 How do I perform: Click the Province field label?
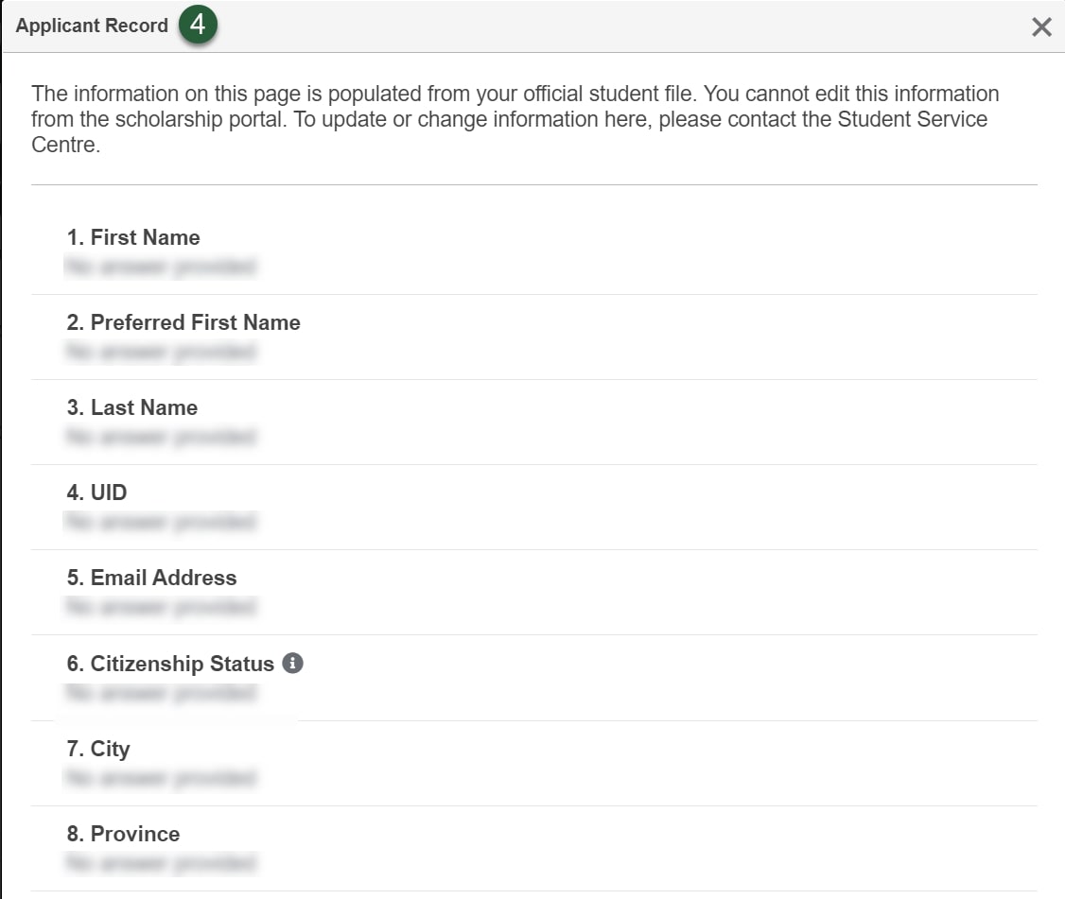(x=123, y=833)
